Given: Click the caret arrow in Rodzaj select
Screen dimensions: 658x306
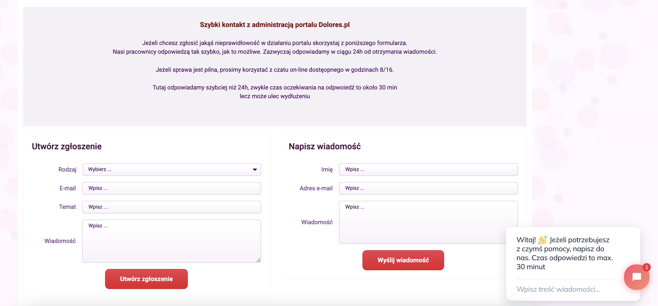Looking at the screenshot, I should tap(255, 170).
